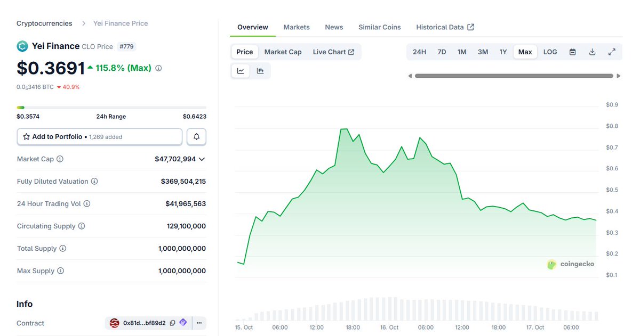Click the $0.3691 price value

[x=51, y=68]
